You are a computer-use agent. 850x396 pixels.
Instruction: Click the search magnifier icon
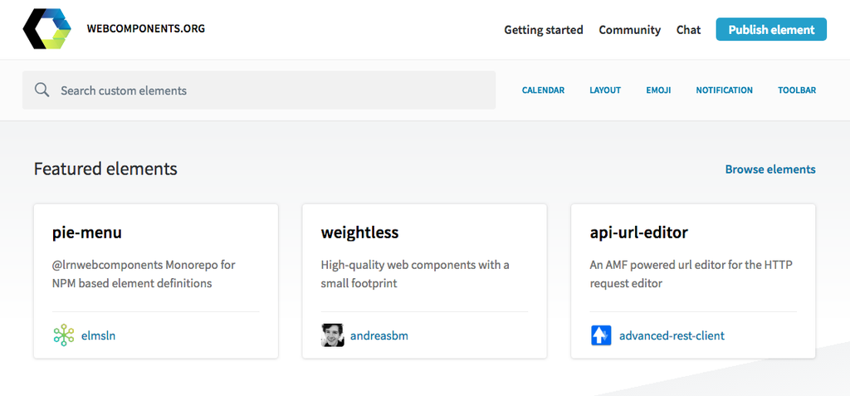42,90
